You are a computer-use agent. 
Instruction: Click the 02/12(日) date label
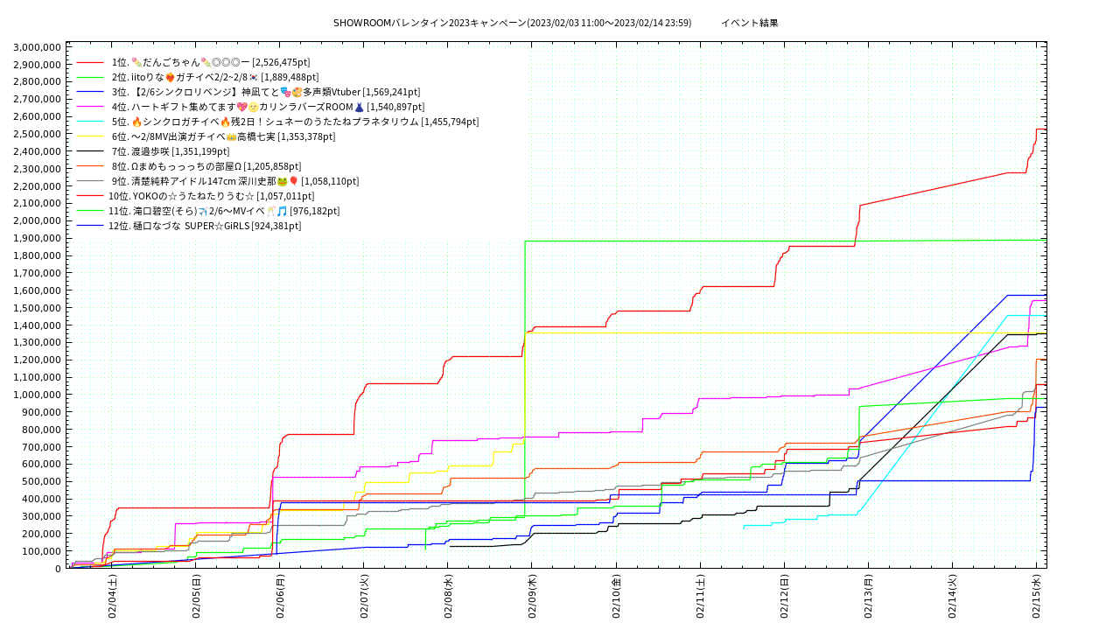coord(784,597)
